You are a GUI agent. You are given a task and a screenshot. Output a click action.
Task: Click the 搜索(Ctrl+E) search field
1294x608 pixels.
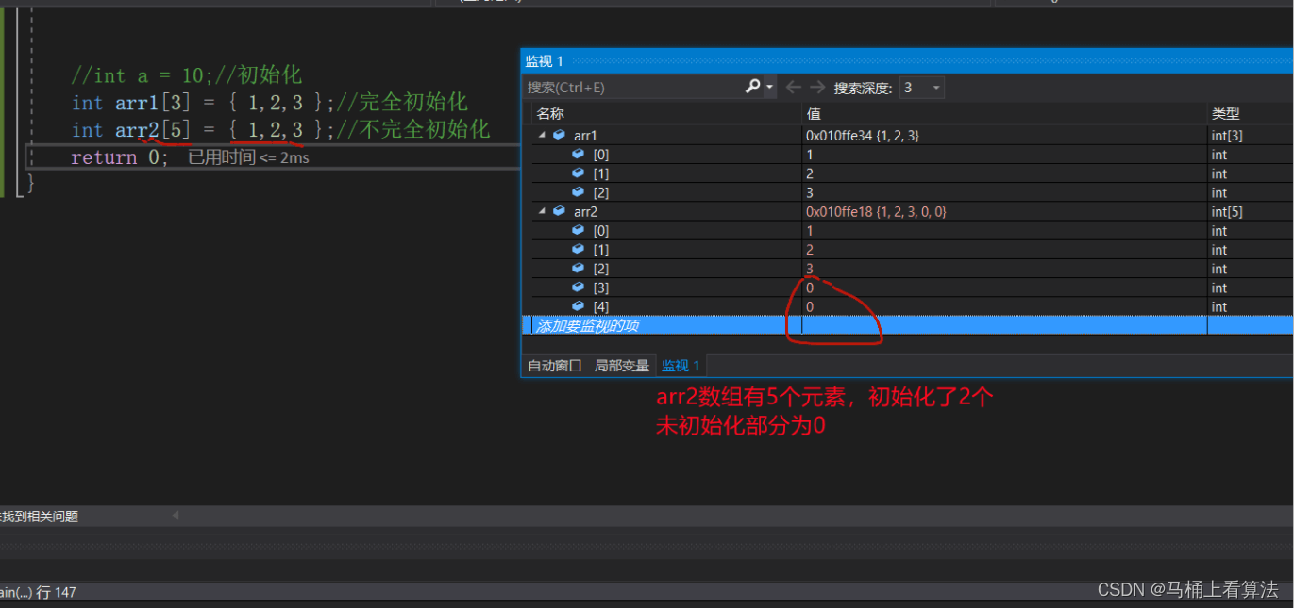pos(632,88)
